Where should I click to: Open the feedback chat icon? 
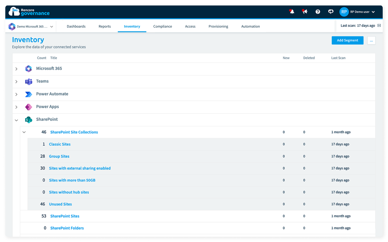331,12
